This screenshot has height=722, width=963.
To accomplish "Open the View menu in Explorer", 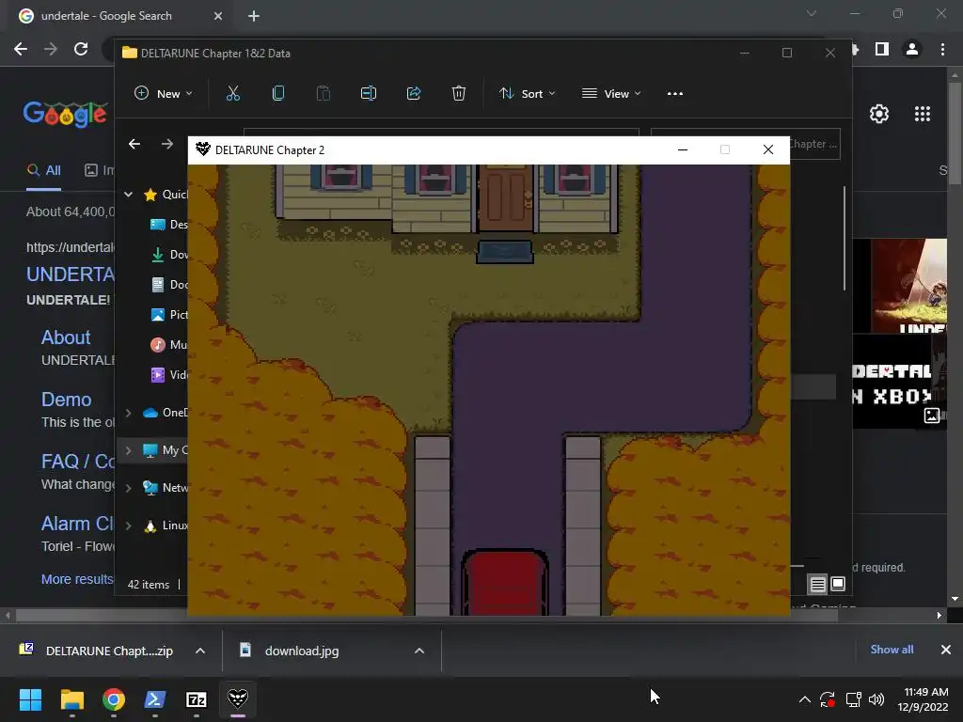I will tap(611, 93).
